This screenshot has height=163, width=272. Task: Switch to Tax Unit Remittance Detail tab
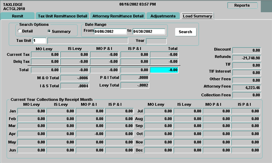click(x=63, y=16)
